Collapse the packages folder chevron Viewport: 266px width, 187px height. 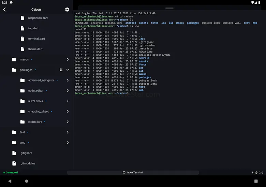coord(68,70)
